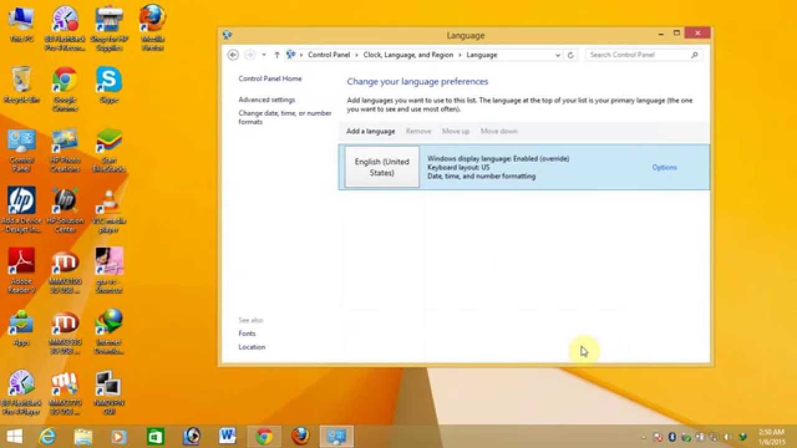This screenshot has height=448, width=797.
Task: Expand address bar history dropdown
Action: (558, 55)
